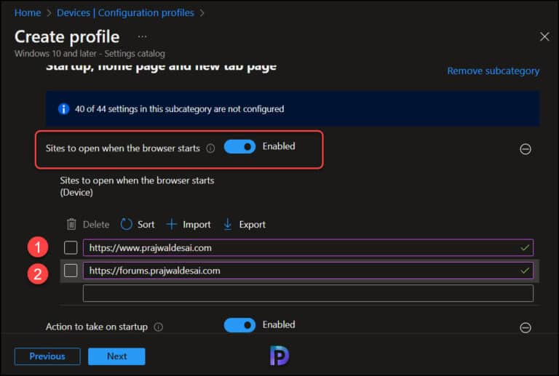Click the Delete label in the toolbar

(96, 225)
